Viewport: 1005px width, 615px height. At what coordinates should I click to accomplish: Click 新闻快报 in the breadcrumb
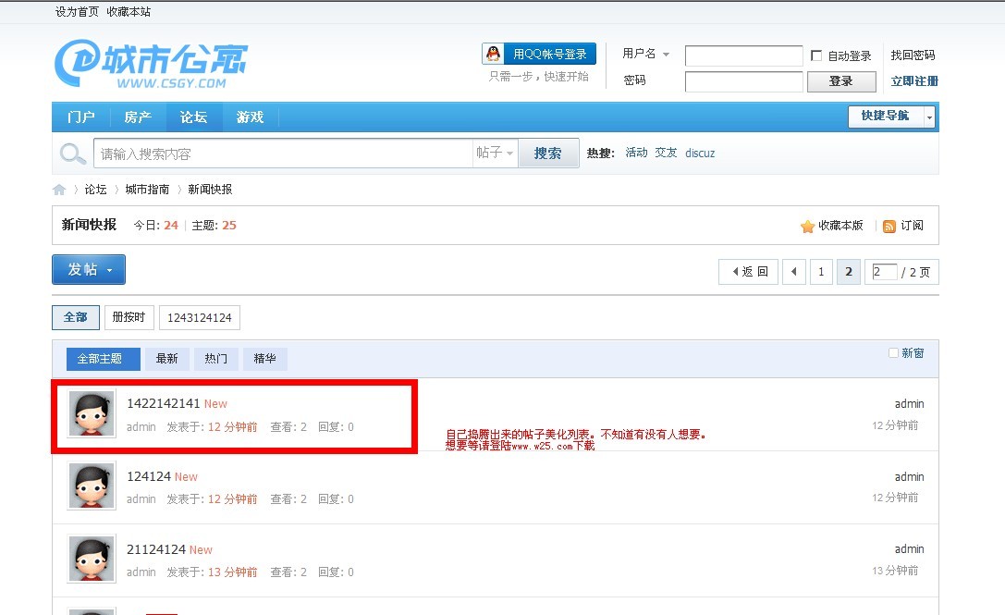pos(210,190)
